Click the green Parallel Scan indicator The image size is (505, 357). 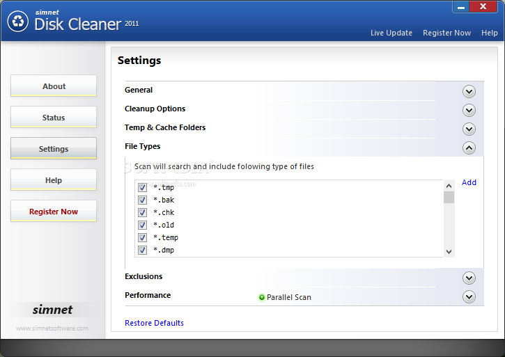pos(261,297)
